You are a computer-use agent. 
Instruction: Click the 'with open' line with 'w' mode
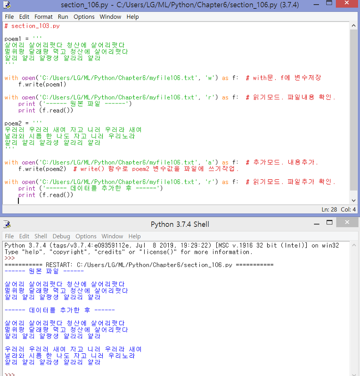pyautogui.click(x=163, y=78)
